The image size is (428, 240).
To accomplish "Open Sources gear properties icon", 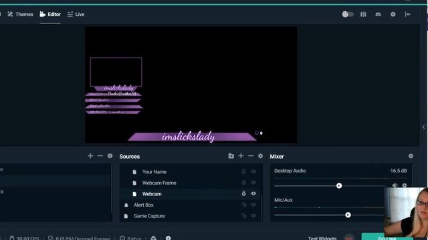I will click(260, 156).
